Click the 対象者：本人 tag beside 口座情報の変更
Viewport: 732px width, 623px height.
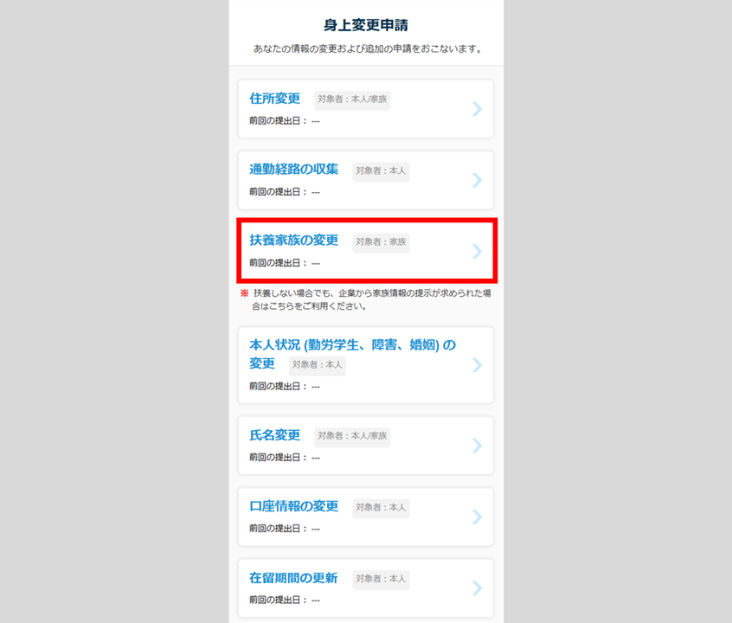[381, 508]
